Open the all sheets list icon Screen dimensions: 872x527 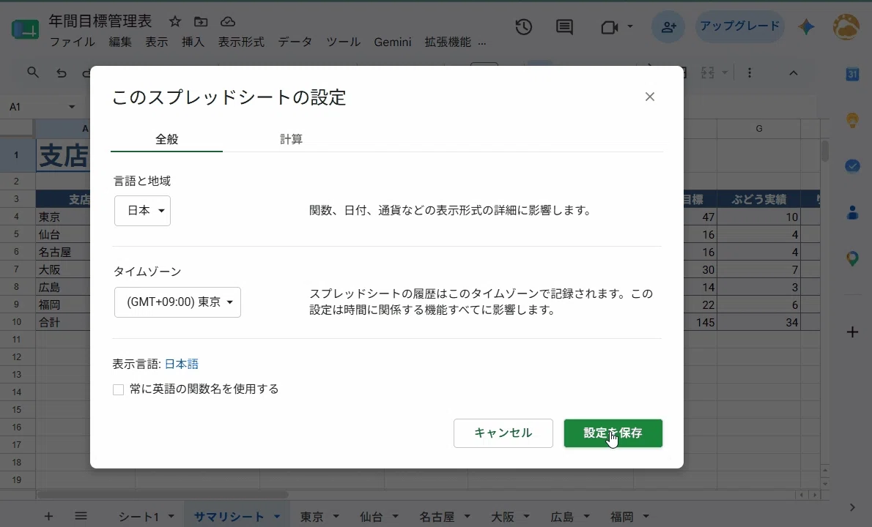[81, 517]
